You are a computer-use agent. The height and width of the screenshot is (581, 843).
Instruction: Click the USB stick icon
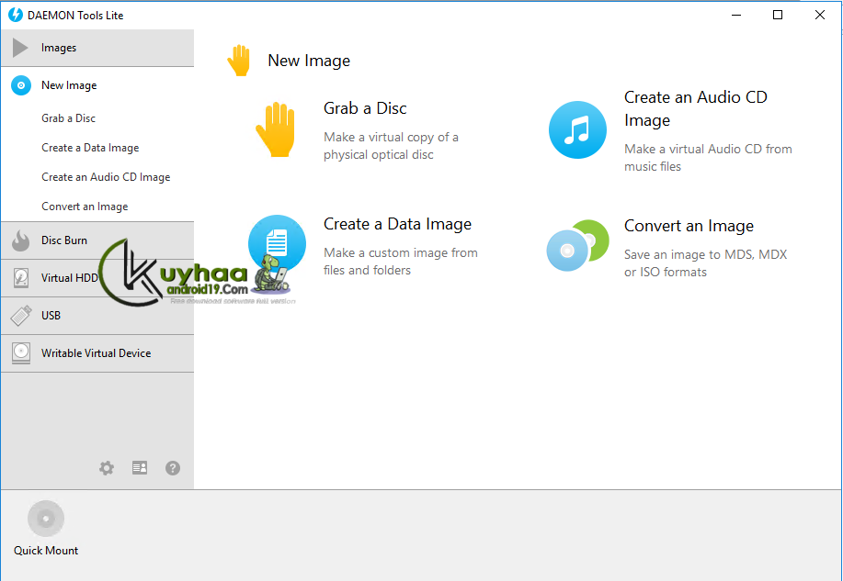(x=21, y=316)
